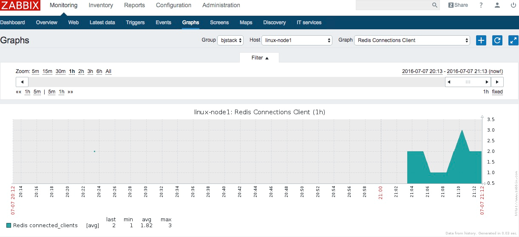Open the user profile icon
The image size is (519, 237).
pyautogui.click(x=497, y=6)
